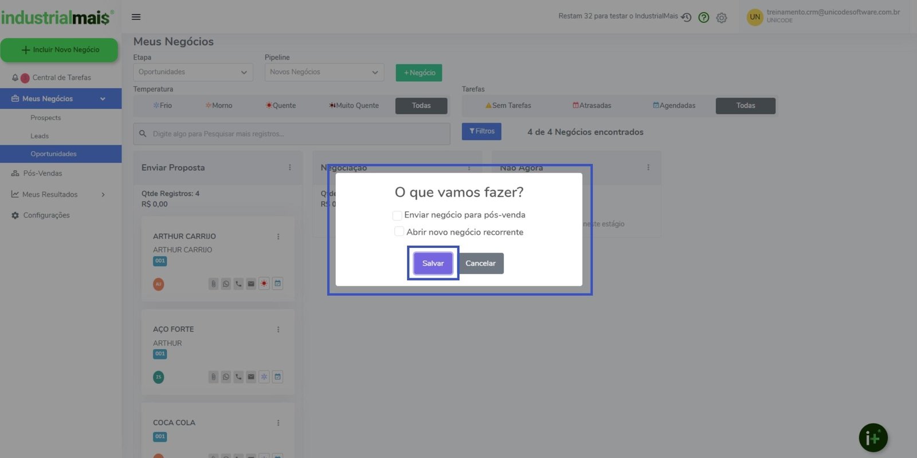Select the 'Muito Quente' temperature filter
The image size is (917, 458).
pyautogui.click(x=354, y=106)
